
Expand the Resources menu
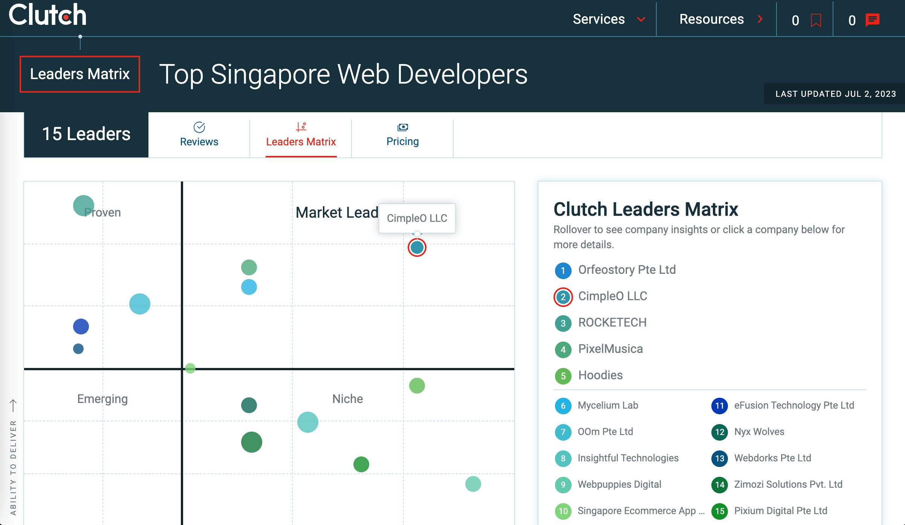point(721,19)
